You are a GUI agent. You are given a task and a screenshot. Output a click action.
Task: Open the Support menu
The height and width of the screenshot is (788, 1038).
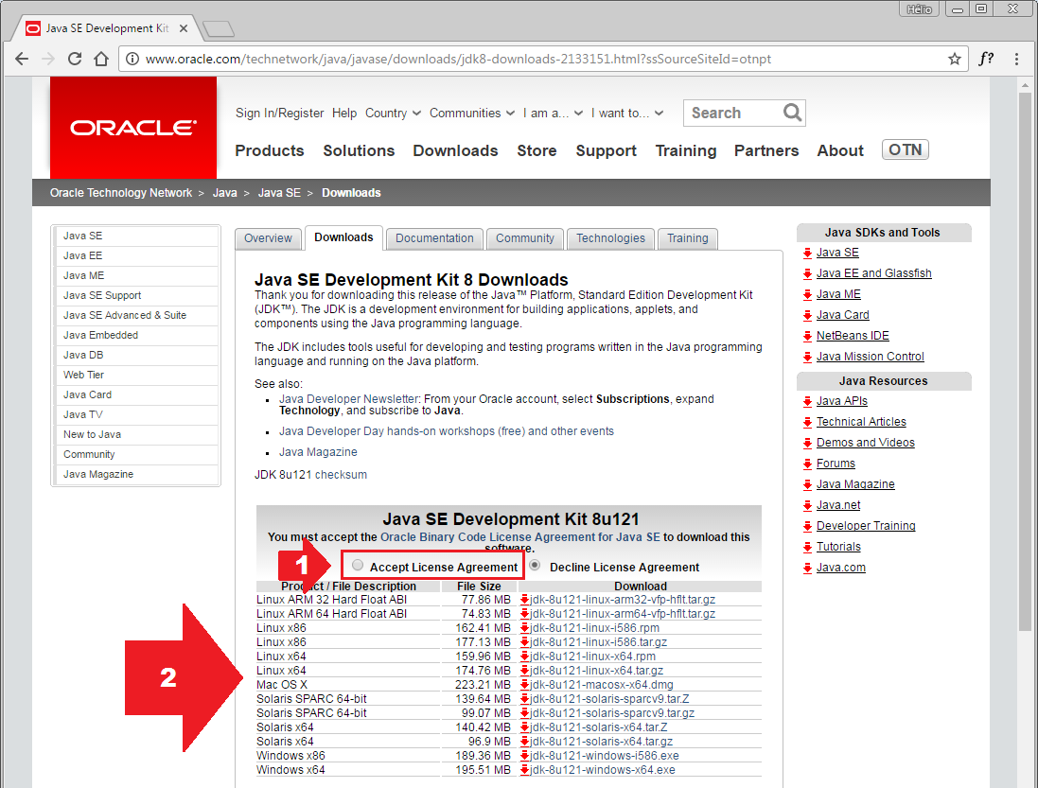(x=606, y=150)
